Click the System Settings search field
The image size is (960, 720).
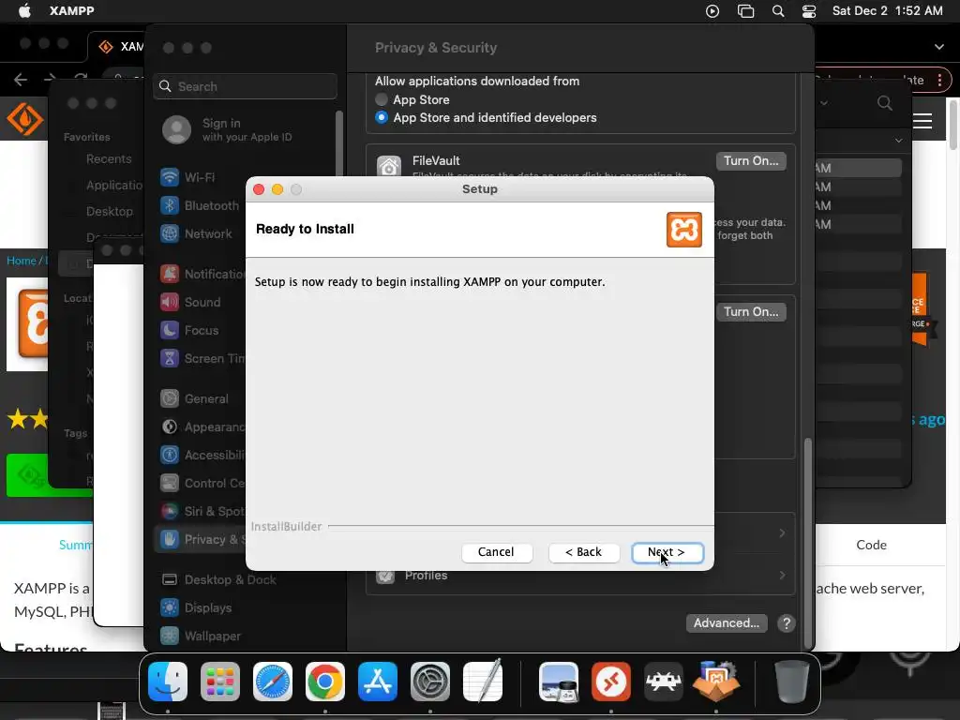click(x=245, y=86)
